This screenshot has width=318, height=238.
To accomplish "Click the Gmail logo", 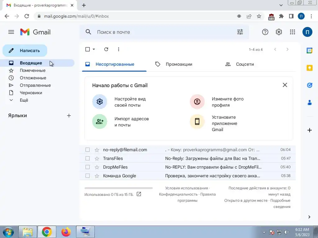I will click(35, 32).
